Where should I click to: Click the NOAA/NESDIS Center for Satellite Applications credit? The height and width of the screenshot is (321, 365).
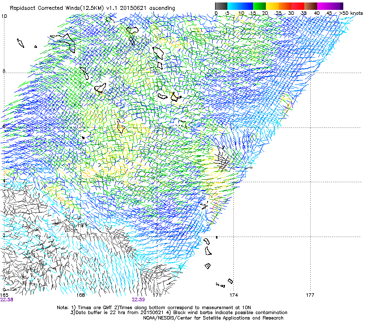tap(213, 318)
